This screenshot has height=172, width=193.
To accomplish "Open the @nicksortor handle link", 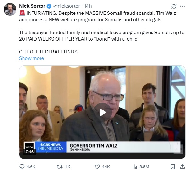I will coord(67,6).
